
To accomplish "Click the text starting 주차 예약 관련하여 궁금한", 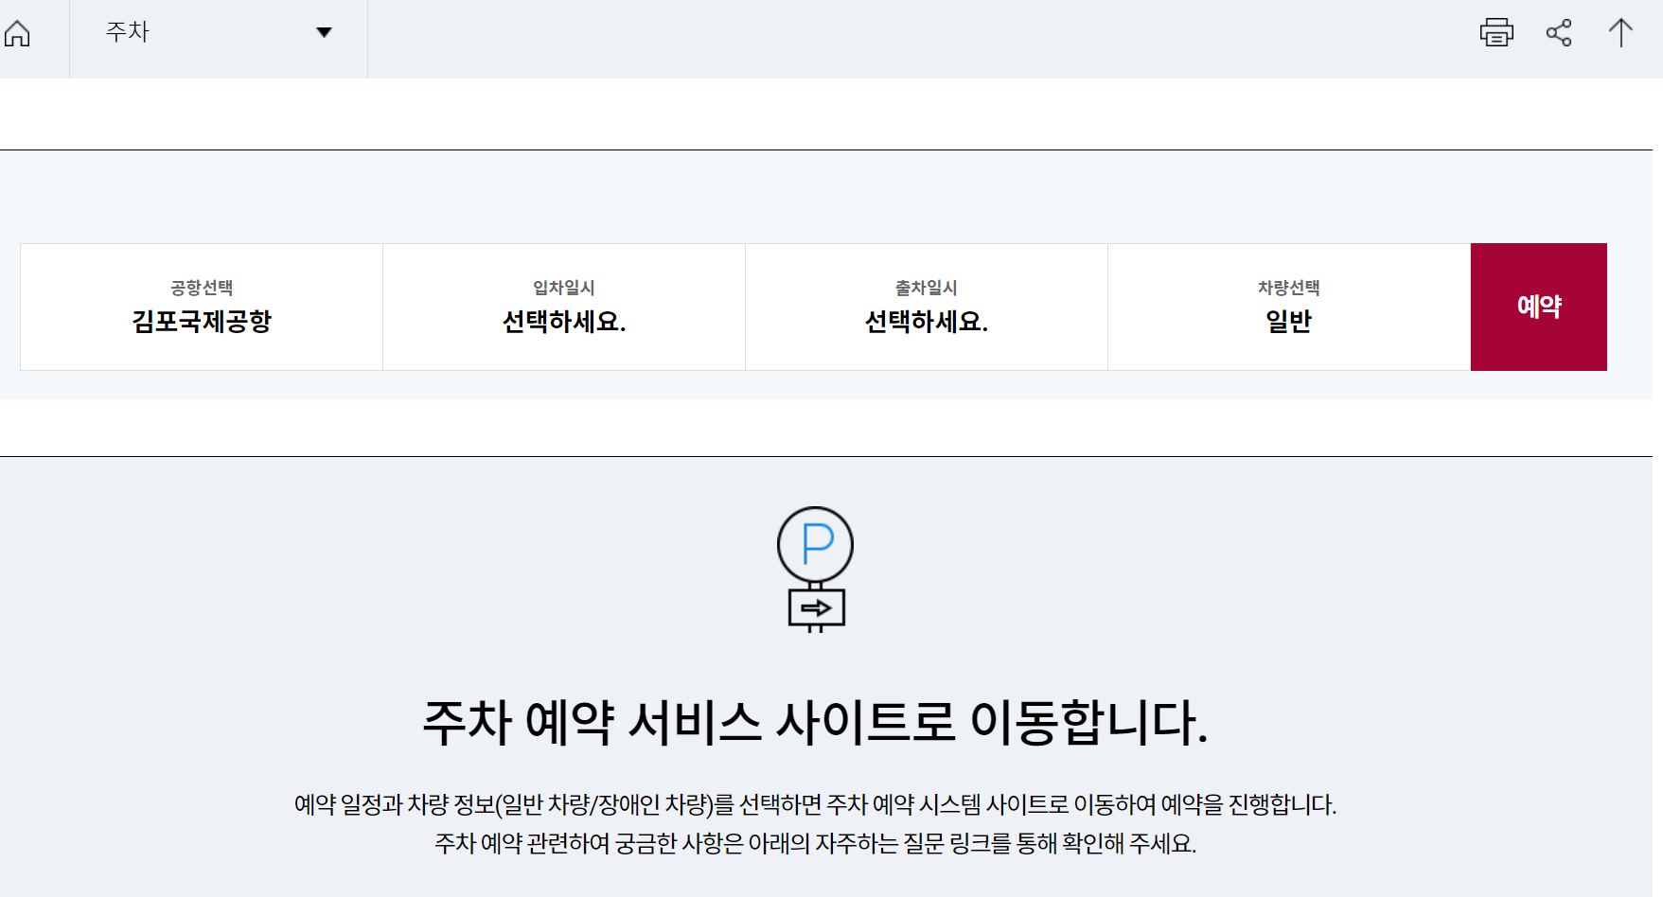I will click(815, 843).
